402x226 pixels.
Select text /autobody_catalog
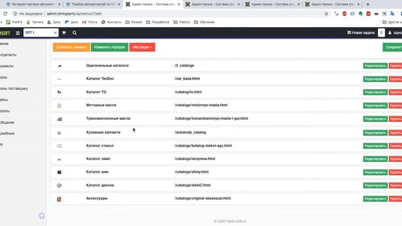(190, 132)
